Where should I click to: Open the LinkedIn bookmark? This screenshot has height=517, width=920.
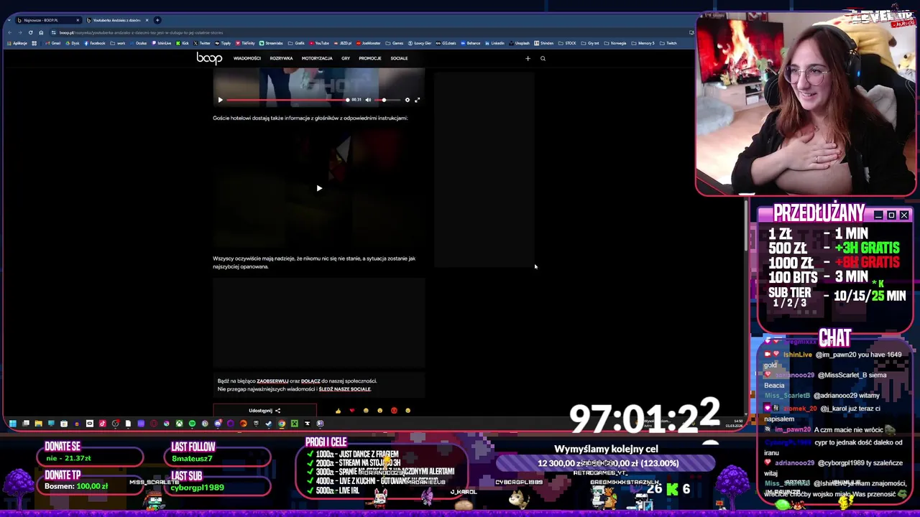tap(494, 43)
